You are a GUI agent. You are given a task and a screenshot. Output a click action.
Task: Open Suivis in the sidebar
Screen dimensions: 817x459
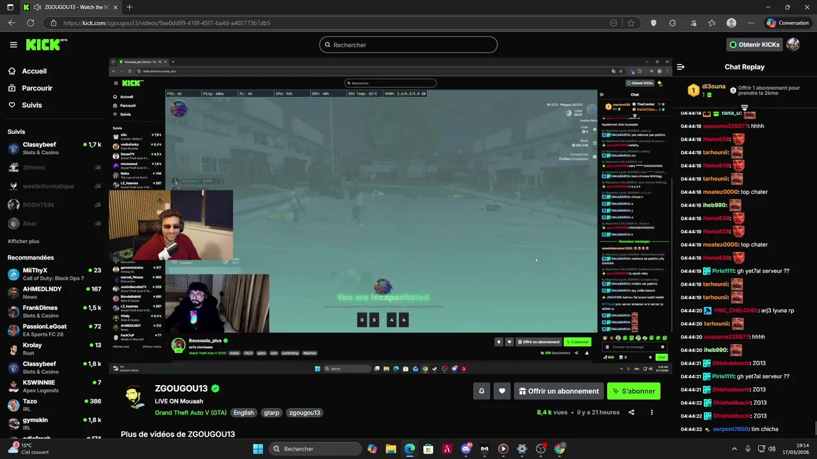coord(32,105)
